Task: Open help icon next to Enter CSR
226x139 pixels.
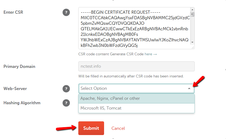Action: pyautogui.click(x=66, y=12)
